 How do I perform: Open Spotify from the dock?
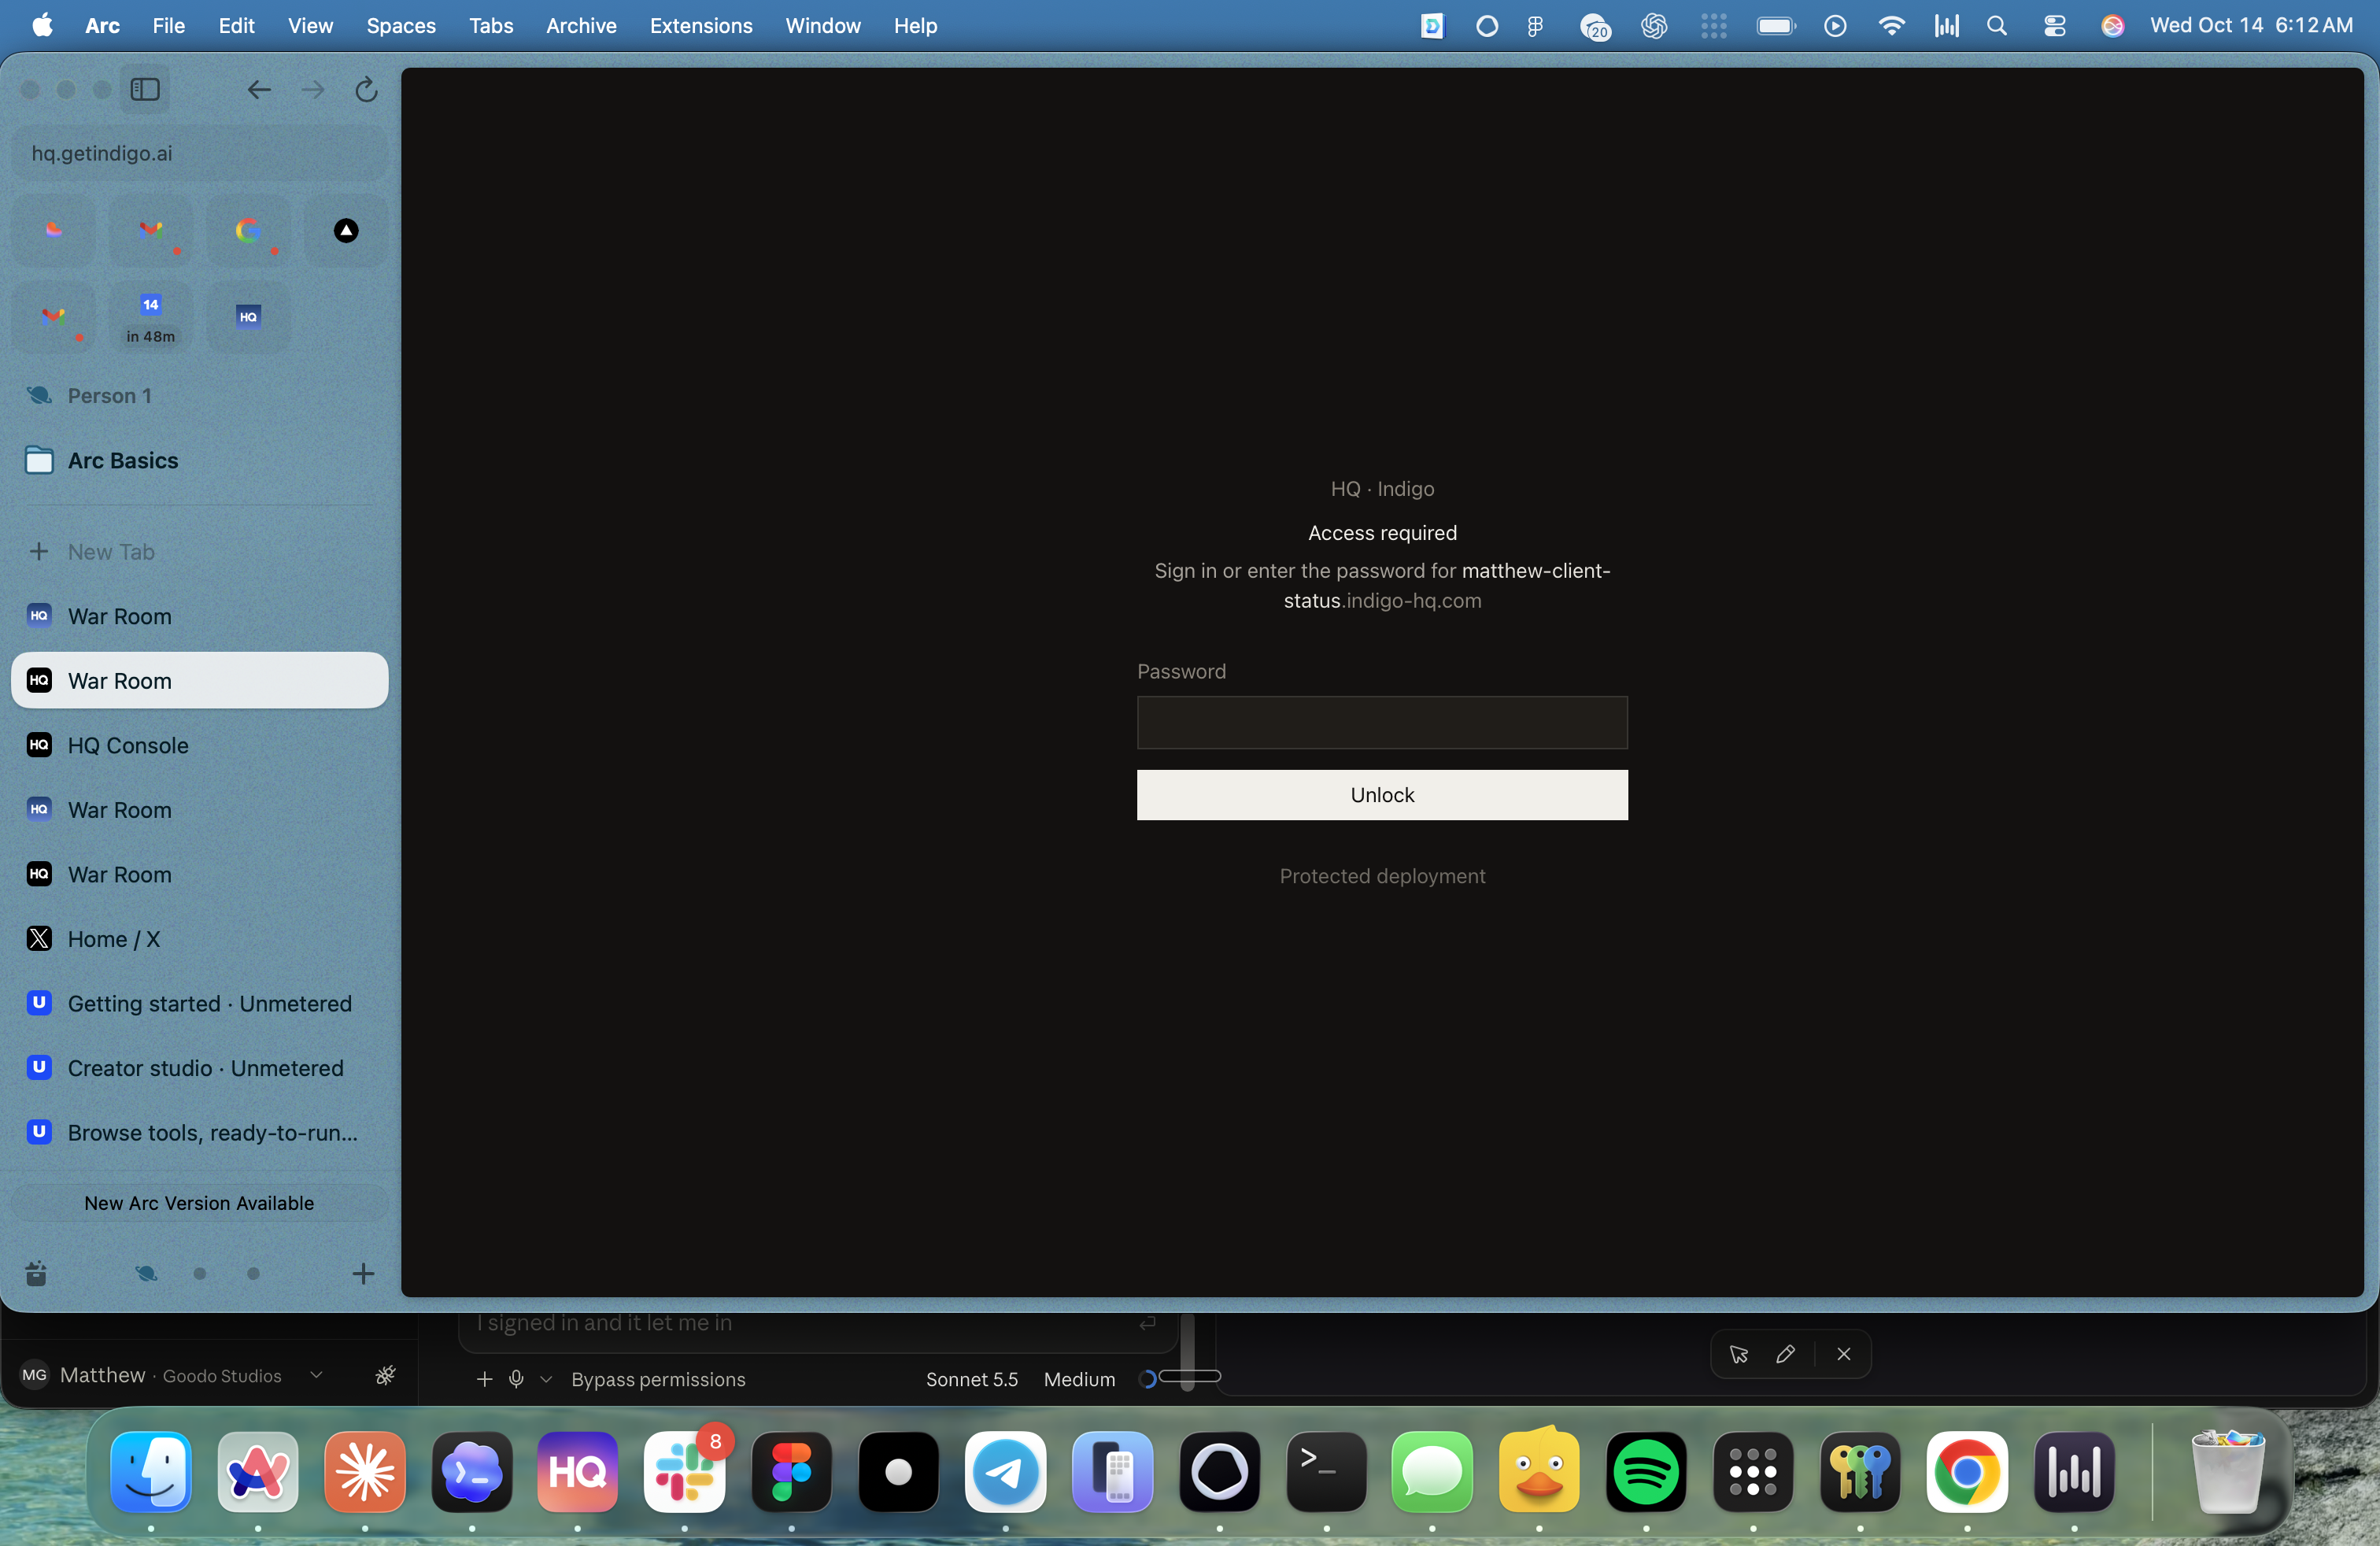coord(1646,1472)
